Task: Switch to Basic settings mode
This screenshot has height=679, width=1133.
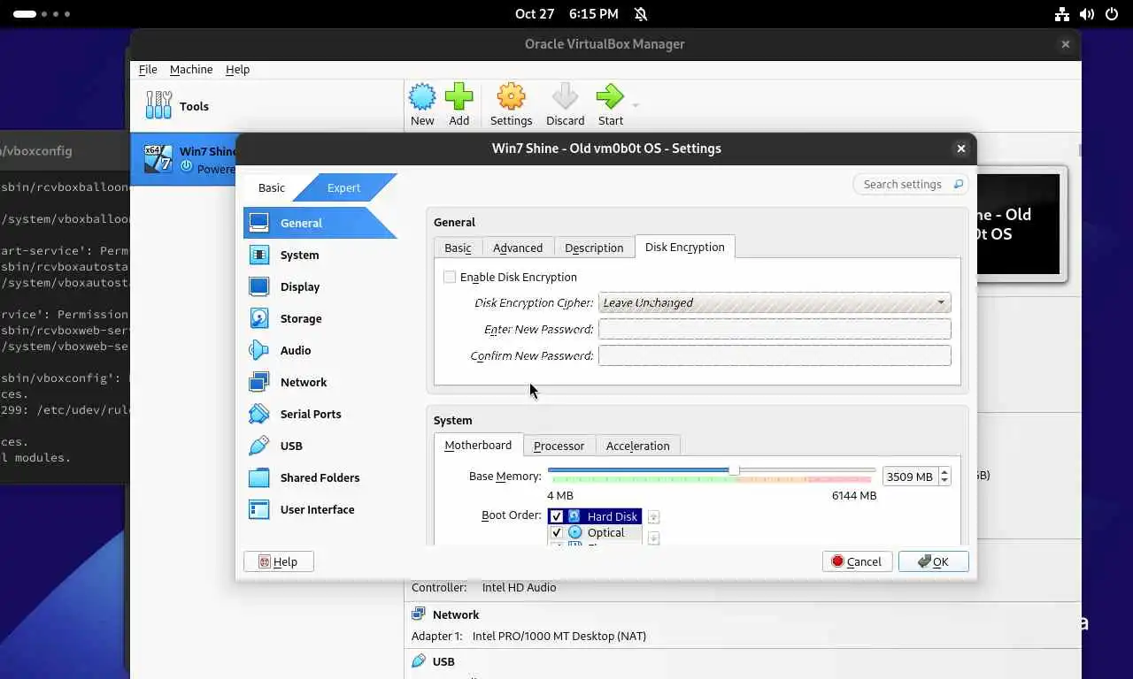Action: point(272,187)
